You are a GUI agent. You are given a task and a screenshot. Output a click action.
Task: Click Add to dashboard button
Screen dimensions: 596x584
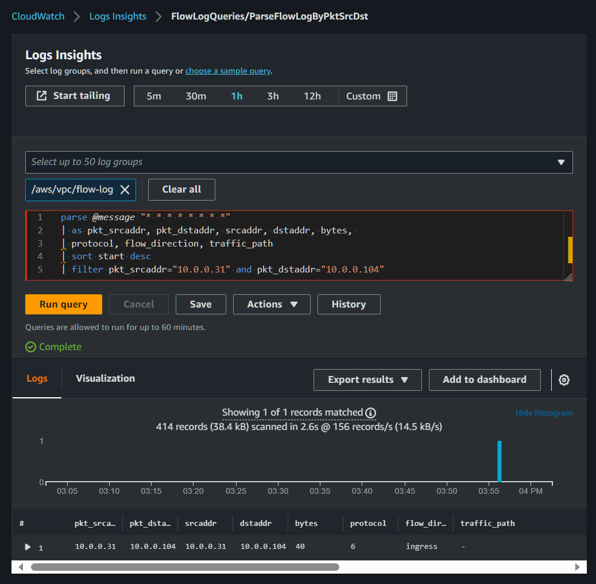coord(485,380)
